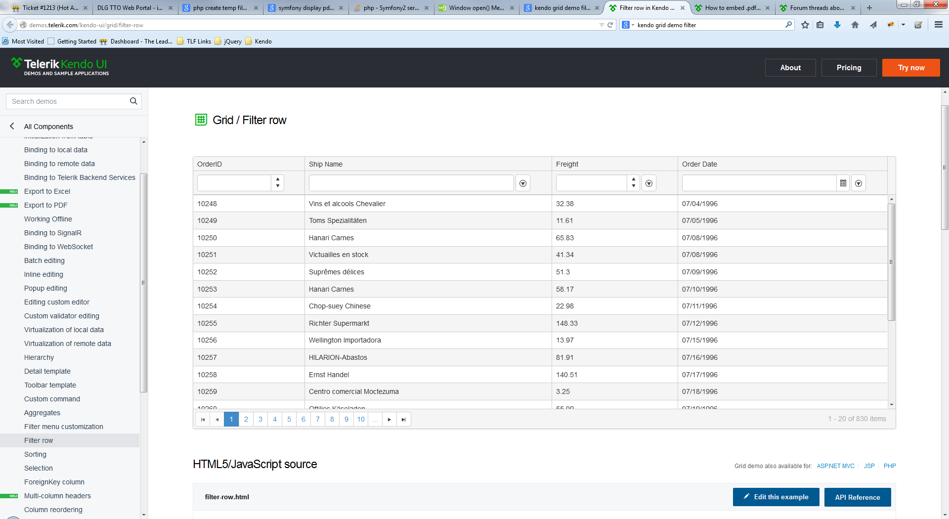949x519 pixels.
Task: Open the jQuery bookmarks folder
Action: pyautogui.click(x=228, y=42)
